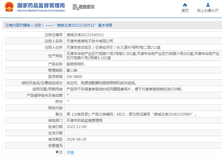Click the 附件 row label
Screen dimensions: 222x157
59,102
